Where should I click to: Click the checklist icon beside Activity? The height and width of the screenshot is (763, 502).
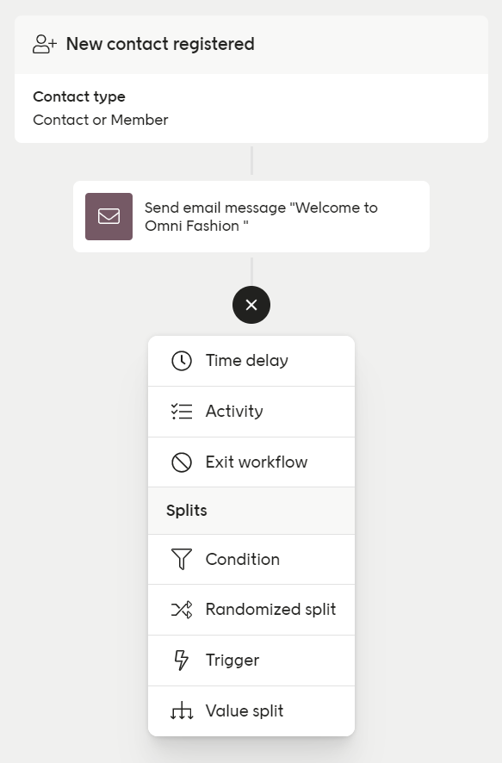coord(182,412)
